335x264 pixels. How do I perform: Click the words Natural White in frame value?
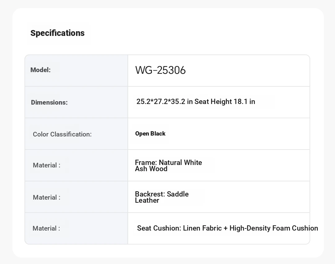[x=180, y=162]
